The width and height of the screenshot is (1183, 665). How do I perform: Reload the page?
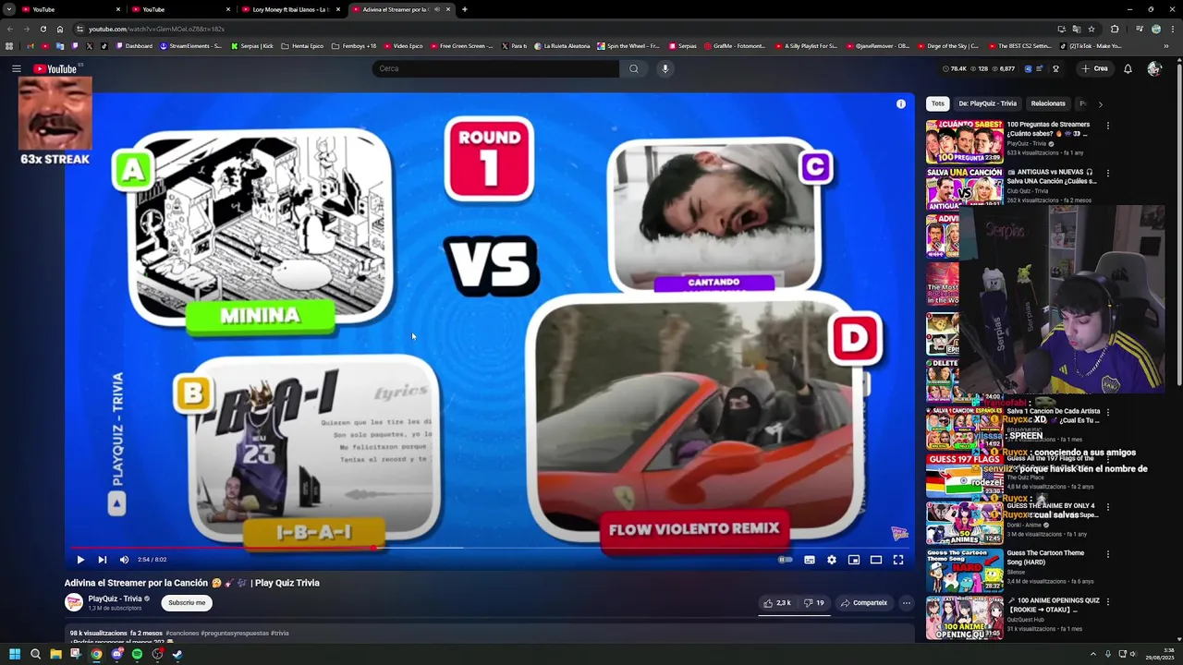43,29
